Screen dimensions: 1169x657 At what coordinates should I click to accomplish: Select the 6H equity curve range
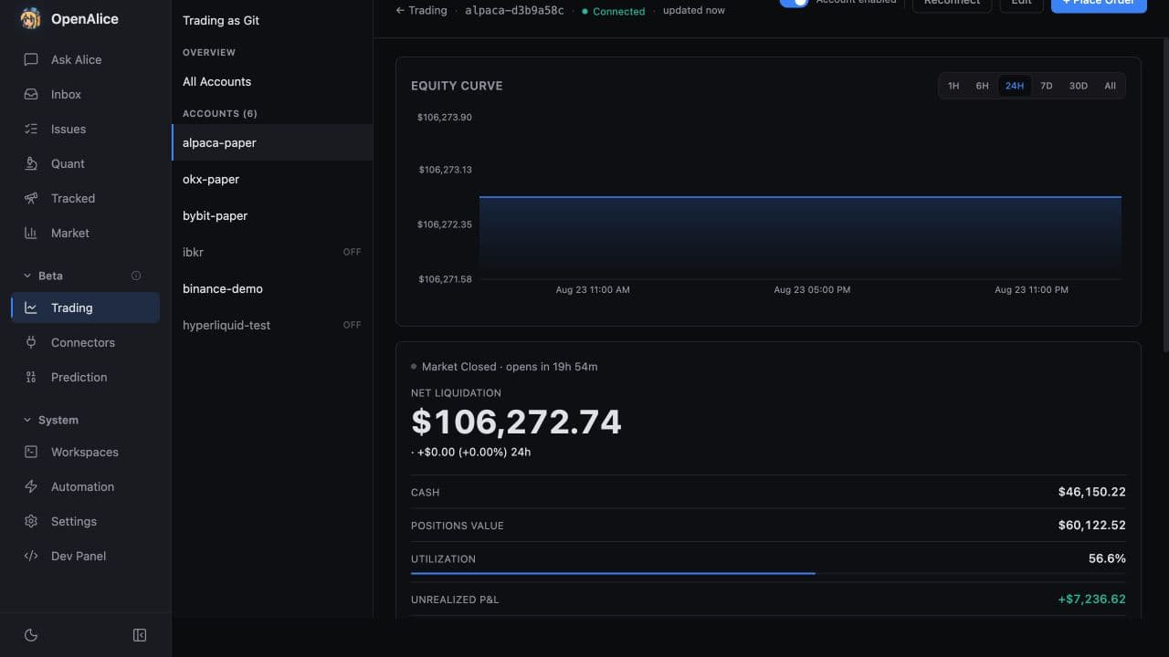[983, 86]
